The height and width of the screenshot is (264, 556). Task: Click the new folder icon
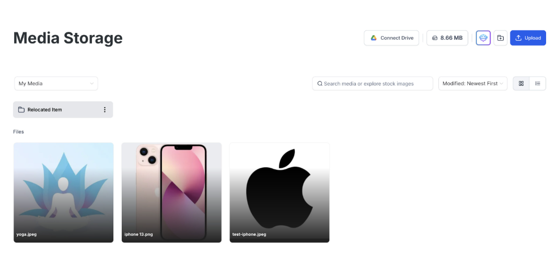click(x=500, y=38)
